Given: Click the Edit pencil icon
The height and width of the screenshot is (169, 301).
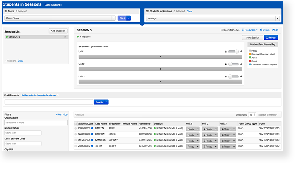Looking at the screenshot, I should point(272,30).
